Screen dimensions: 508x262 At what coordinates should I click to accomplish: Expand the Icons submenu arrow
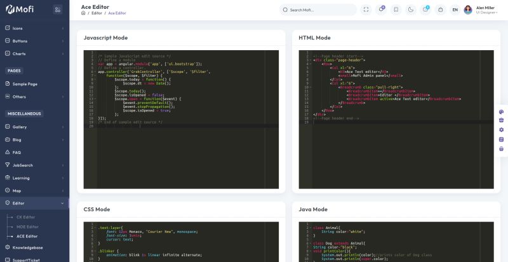(62, 28)
